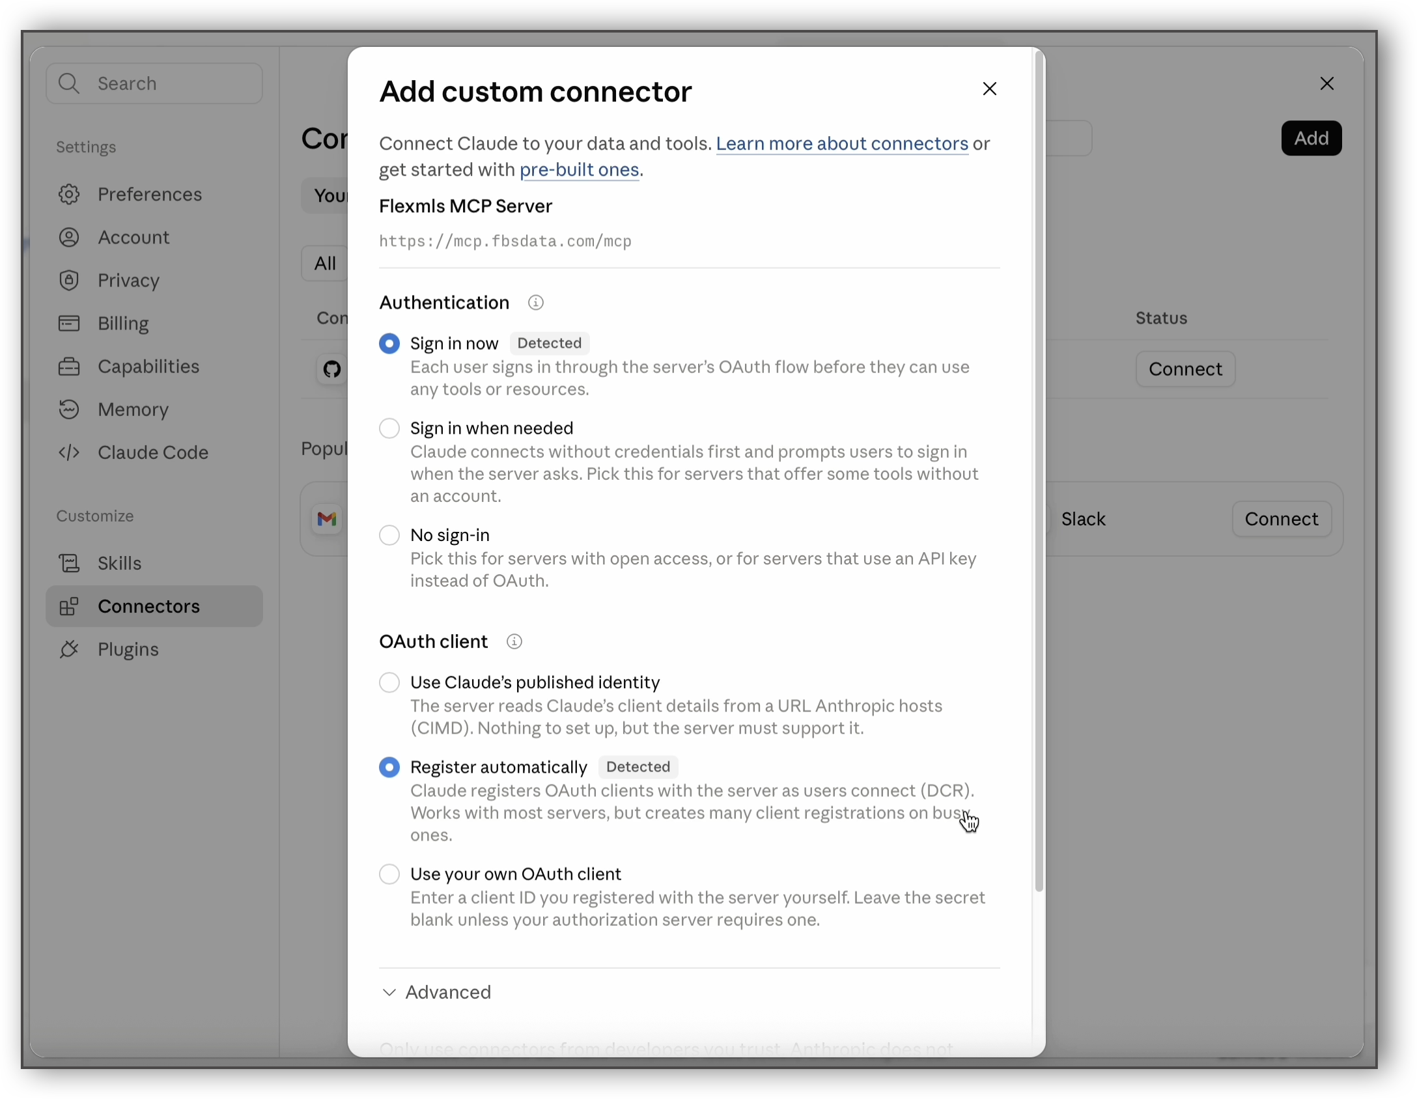Switch to Capabilities settings

[x=154, y=367]
